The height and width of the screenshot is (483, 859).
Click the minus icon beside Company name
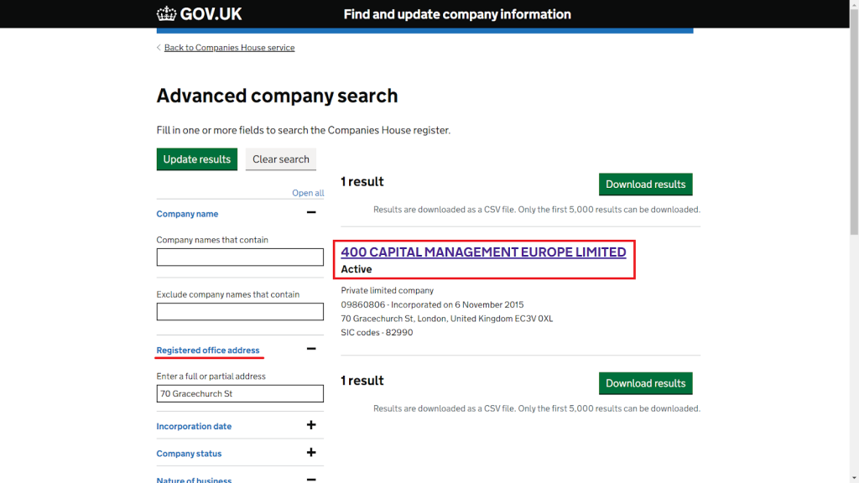point(311,212)
